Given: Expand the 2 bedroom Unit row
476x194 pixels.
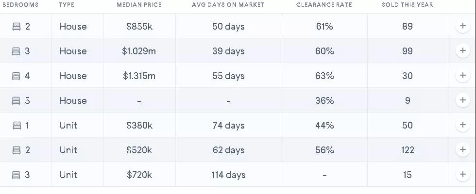Looking at the screenshot, I should [x=462, y=150].
